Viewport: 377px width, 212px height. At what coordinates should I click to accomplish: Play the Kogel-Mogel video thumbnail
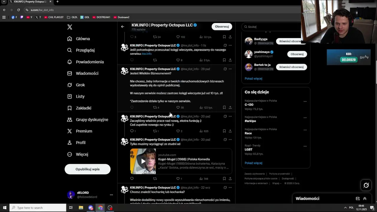[x=143, y=161]
